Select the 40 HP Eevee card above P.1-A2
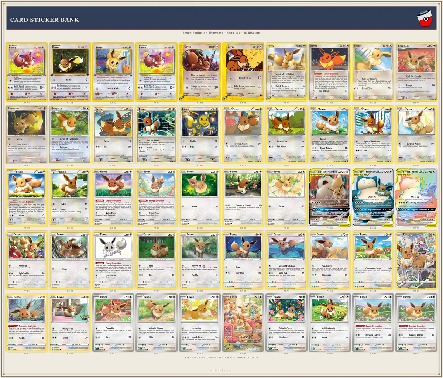 pos(70,72)
